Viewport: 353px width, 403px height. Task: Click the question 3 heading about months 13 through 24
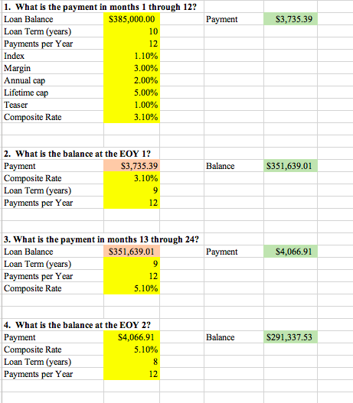(101, 239)
